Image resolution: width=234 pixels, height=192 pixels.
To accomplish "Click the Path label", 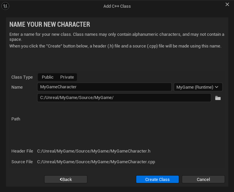I will pyautogui.click(x=16, y=119).
